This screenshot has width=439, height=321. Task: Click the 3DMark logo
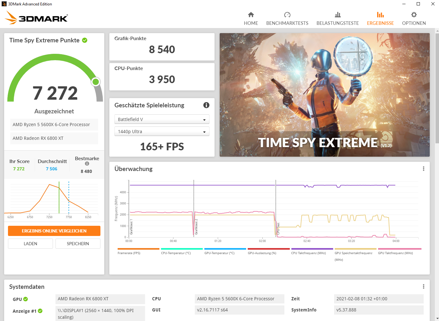click(x=36, y=18)
